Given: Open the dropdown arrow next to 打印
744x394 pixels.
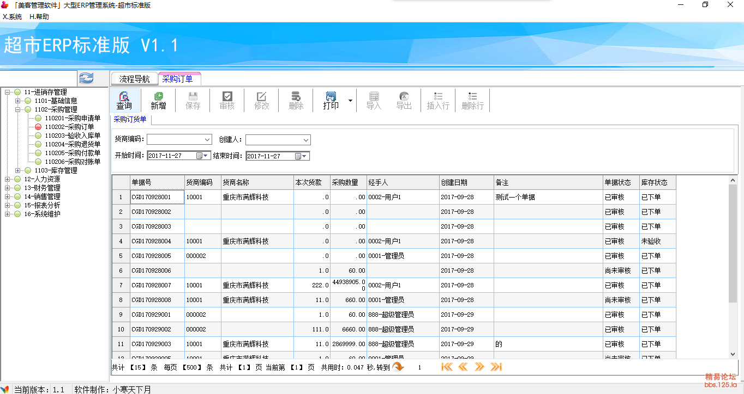Looking at the screenshot, I should [x=350, y=101].
